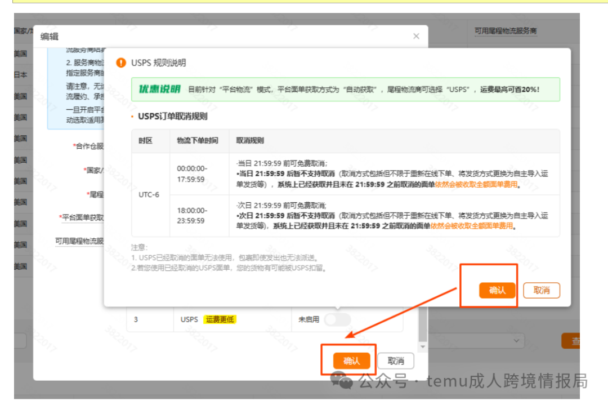608x405 pixels.
Task: Click the 合作仓服 field label
Action: coord(89,146)
